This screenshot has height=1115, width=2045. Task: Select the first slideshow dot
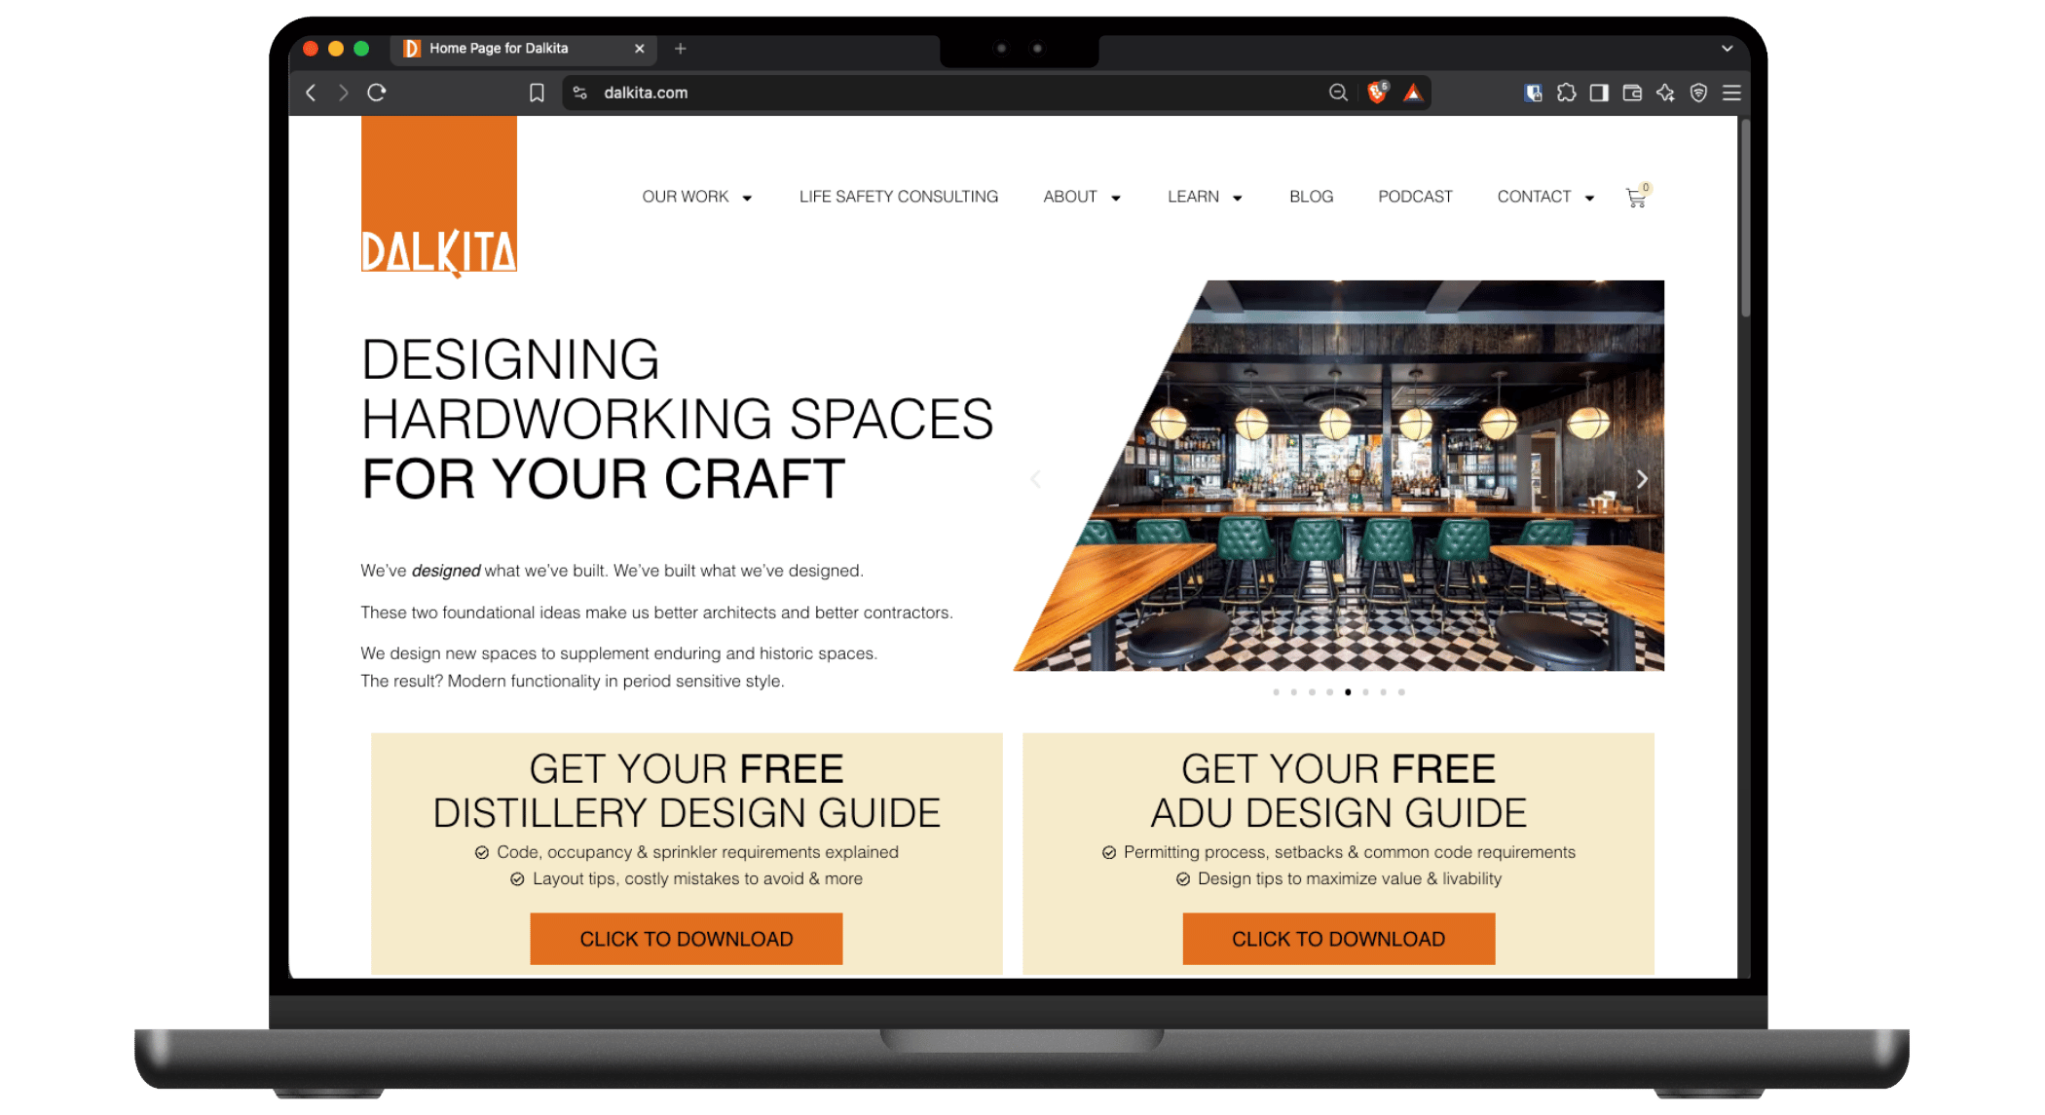[1276, 692]
